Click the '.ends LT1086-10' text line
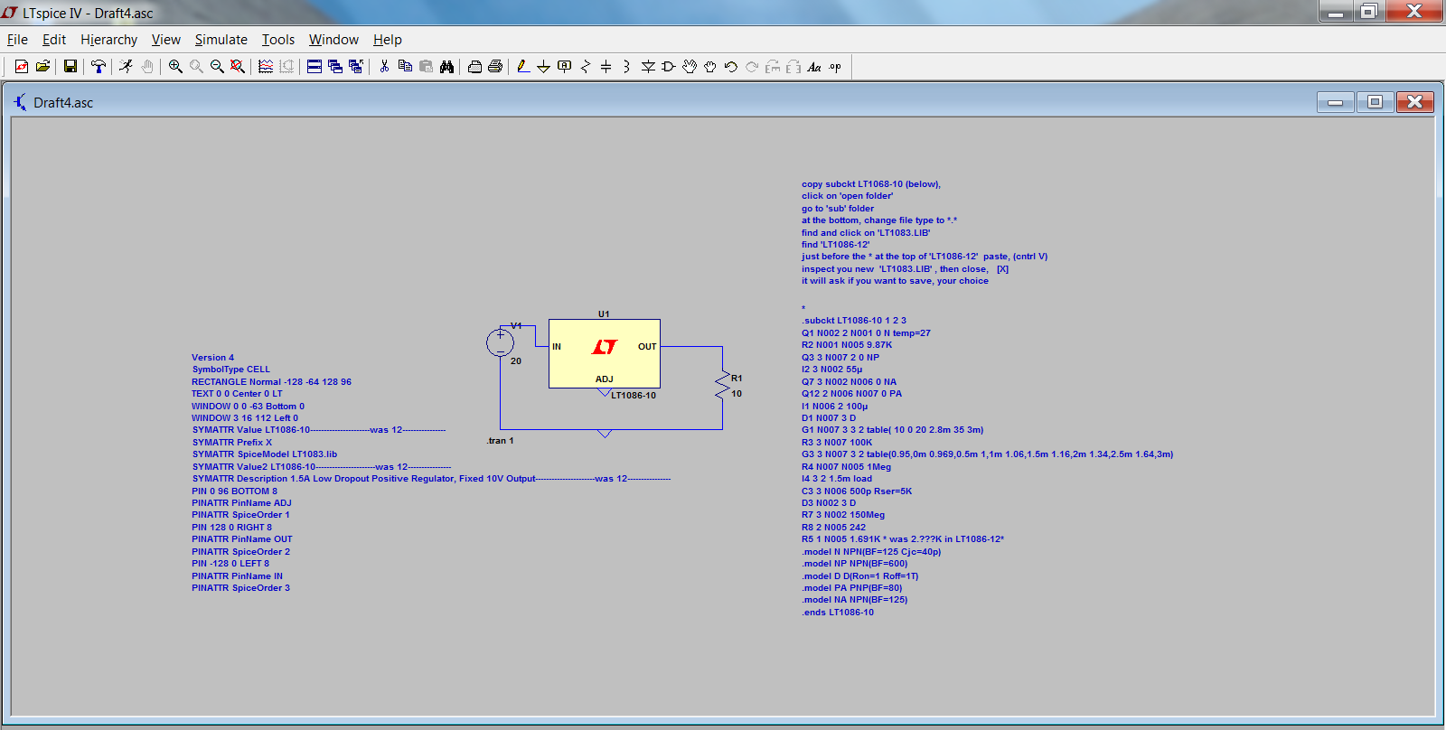The height and width of the screenshot is (730, 1446). pyautogui.click(x=838, y=613)
